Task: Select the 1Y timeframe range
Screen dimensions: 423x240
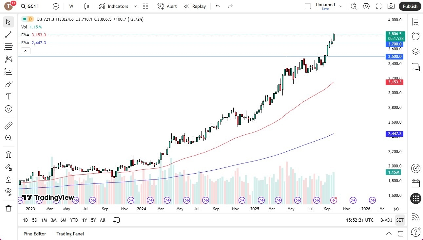Action: [84, 220]
